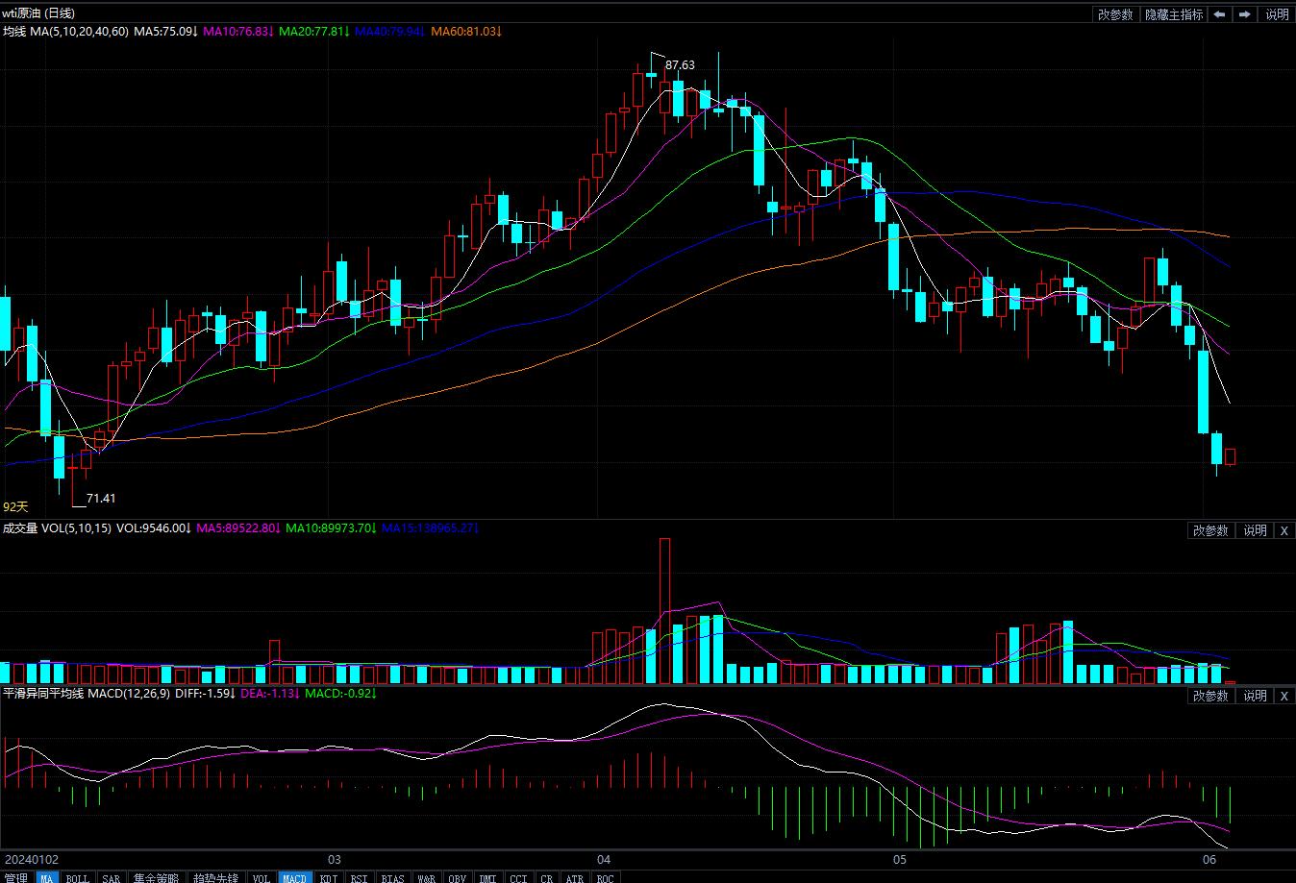The width and height of the screenshot is (1296, 883).
Task: Click the 71.41 low price label
Action: tap(101, 498)
